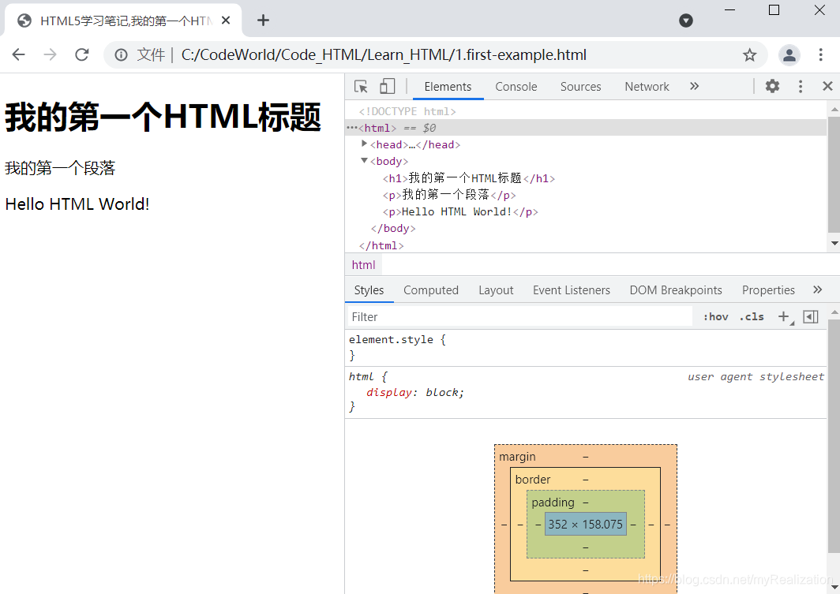The image size is (840, 594).
Task: Click the 我的第一个段落 paragraph on page
Action: [x=60, y=168]
